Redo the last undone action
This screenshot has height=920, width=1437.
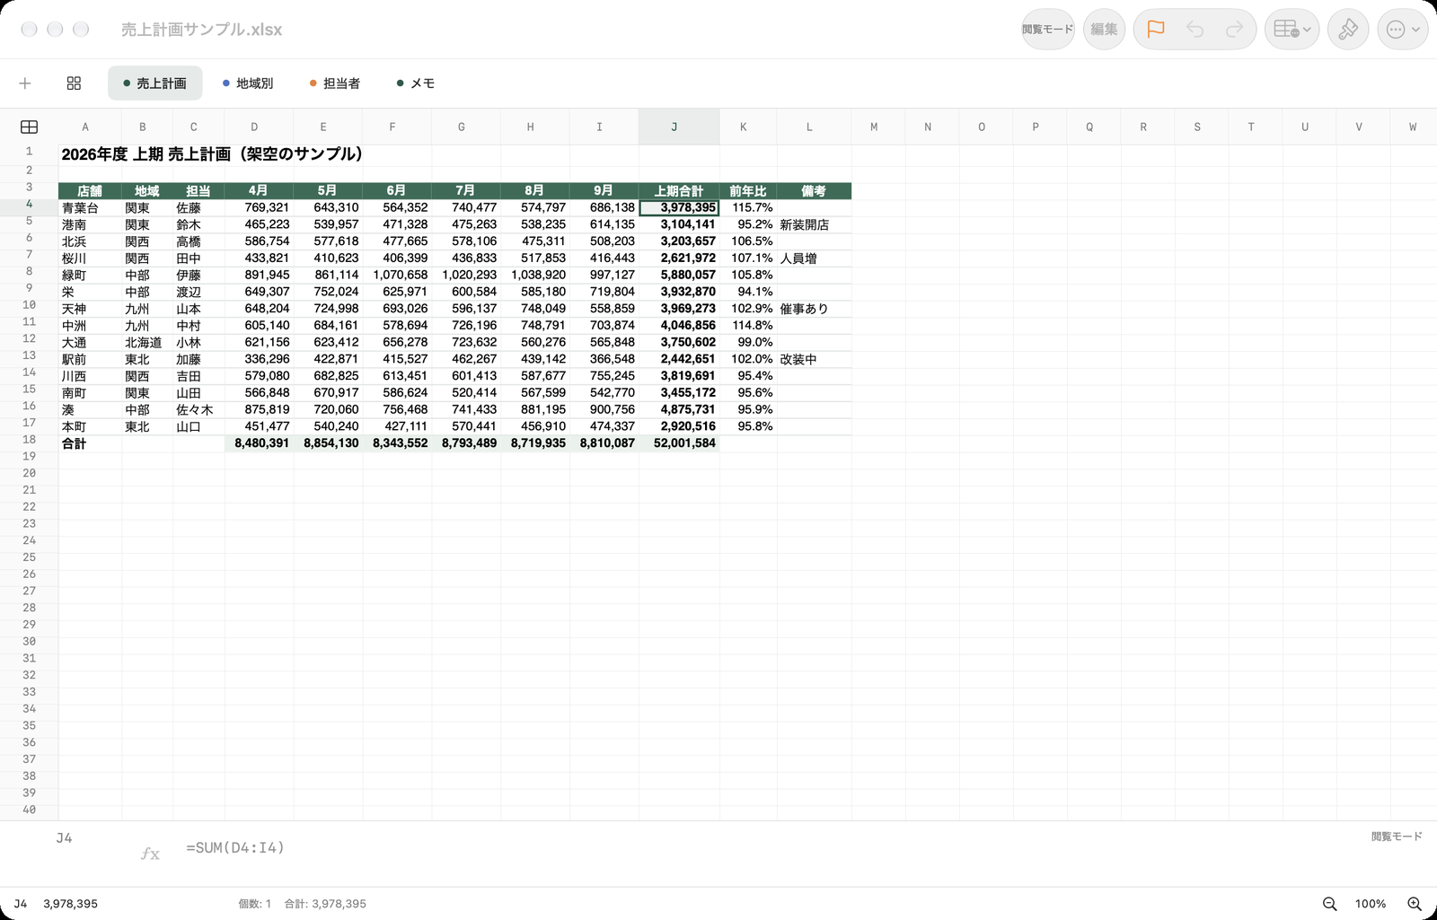pyautogui.click(x=1234, y=30)
